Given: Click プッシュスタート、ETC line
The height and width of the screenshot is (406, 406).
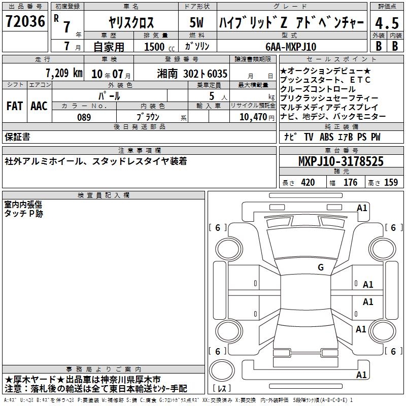Looking at the screenshot, I should (325, 80).
